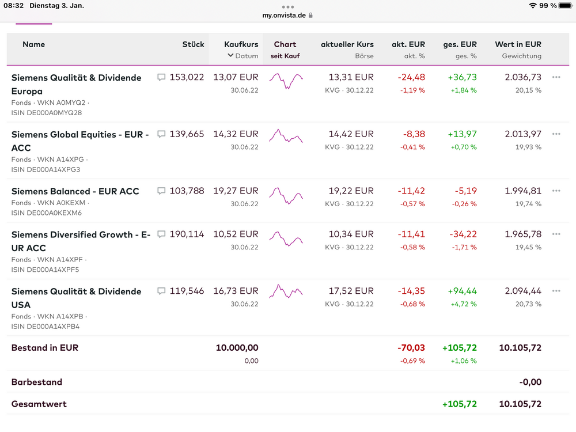This screenshot has width=576, height=432.
Task: Sort by Wert in EUR column header
Action: pyautogui.click(x=518, y=44)
